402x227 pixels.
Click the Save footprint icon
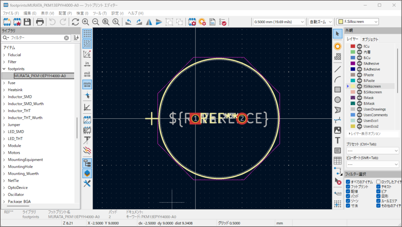point(28,22)
